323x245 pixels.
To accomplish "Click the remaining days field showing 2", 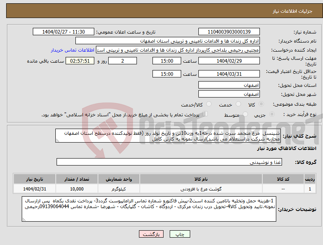I will [123, 61].
